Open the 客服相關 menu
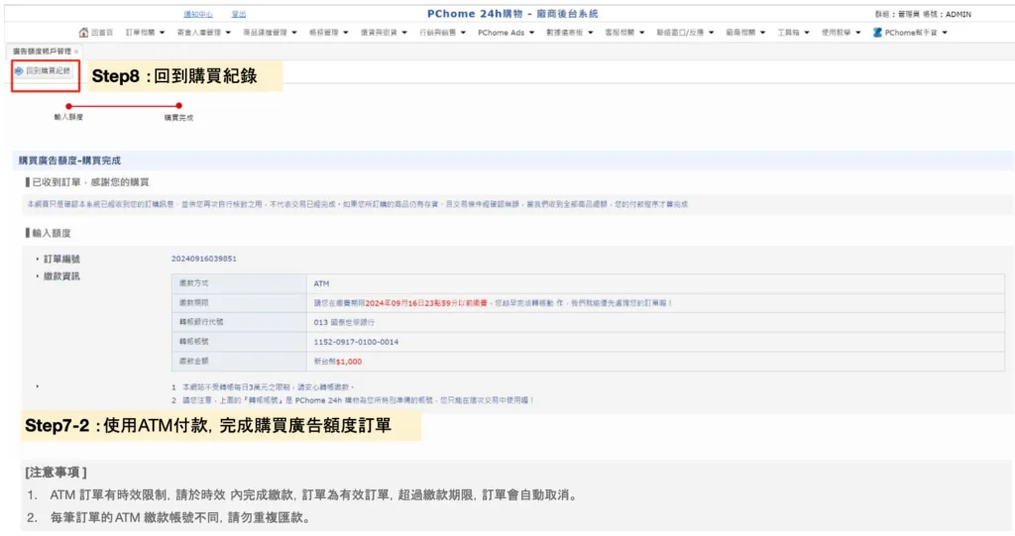 click(623, 33)
